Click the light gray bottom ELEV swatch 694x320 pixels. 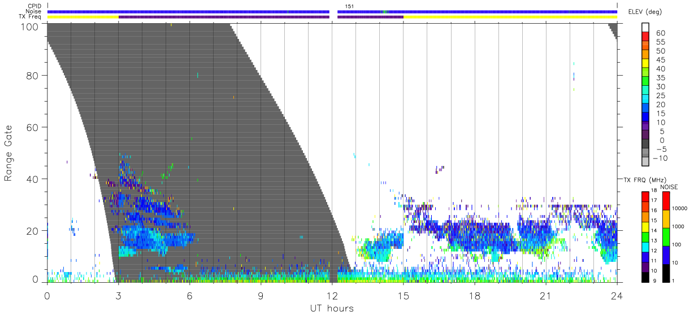tap(645, 163)
